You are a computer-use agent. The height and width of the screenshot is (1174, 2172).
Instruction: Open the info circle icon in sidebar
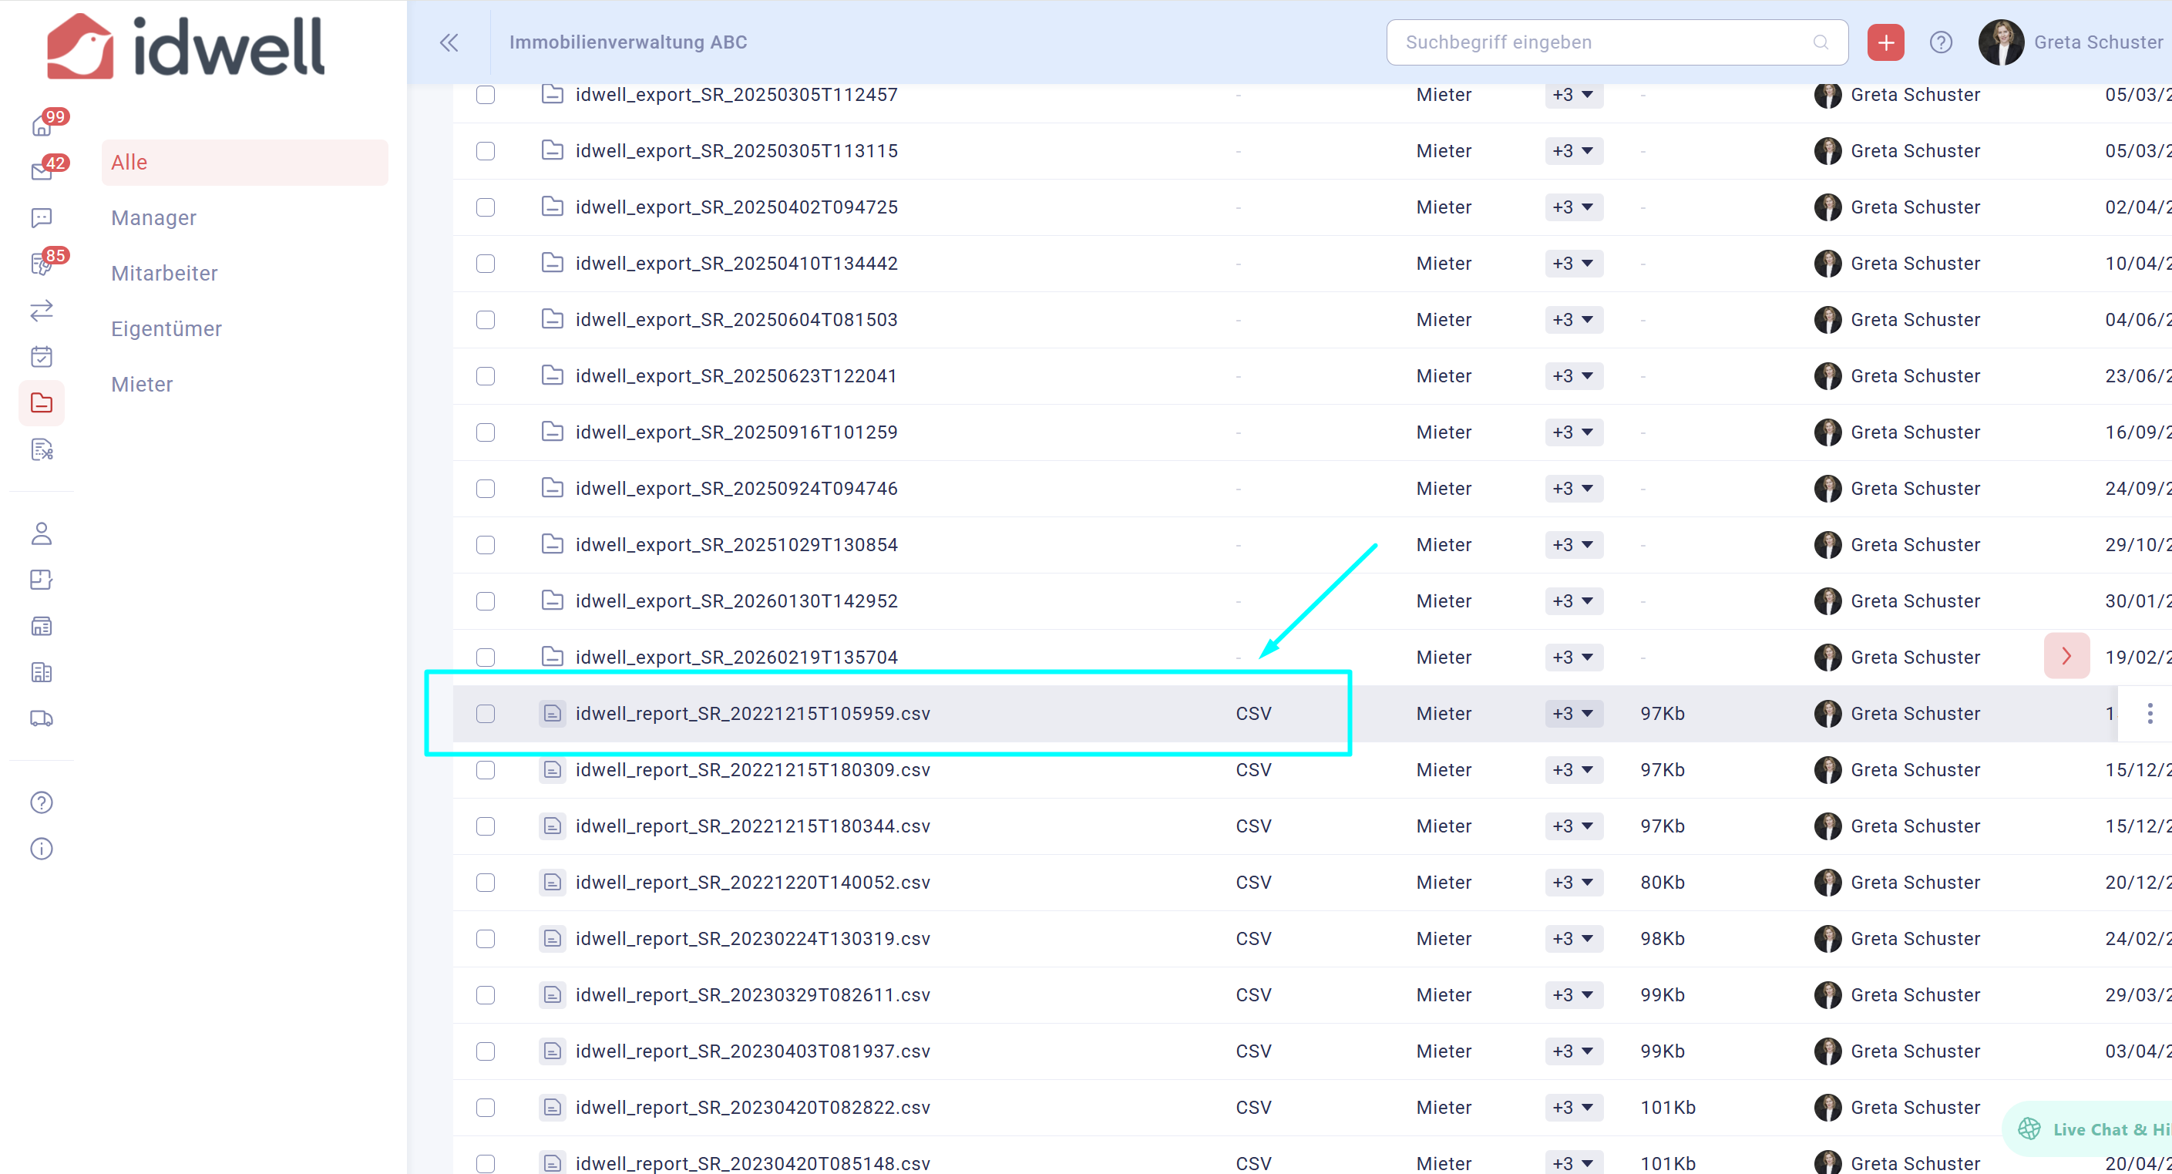pyautogui.click(x=42, y=849)
